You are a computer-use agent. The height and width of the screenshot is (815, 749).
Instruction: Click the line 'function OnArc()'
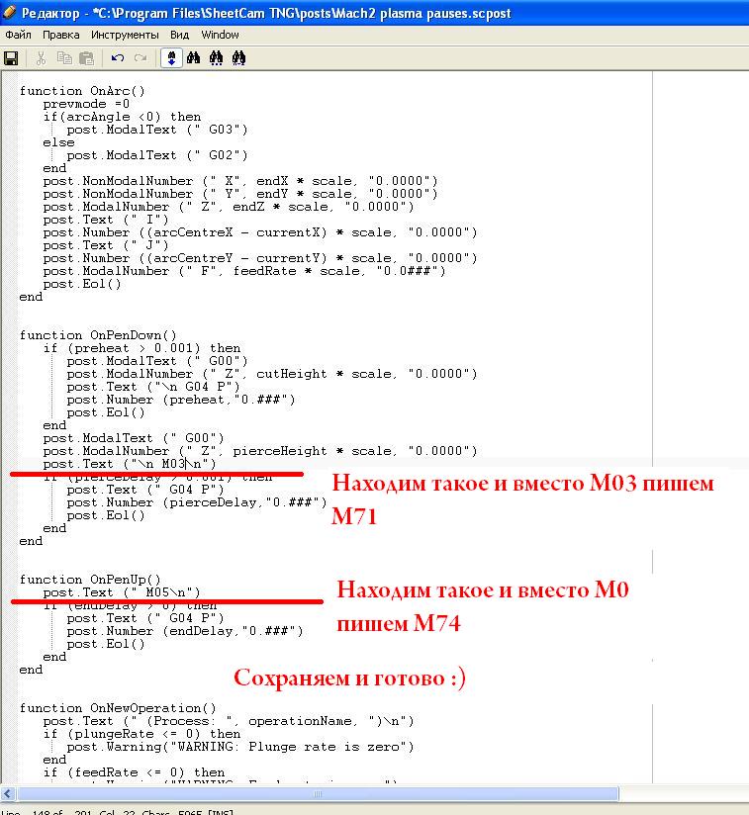[x=82, y=91]
